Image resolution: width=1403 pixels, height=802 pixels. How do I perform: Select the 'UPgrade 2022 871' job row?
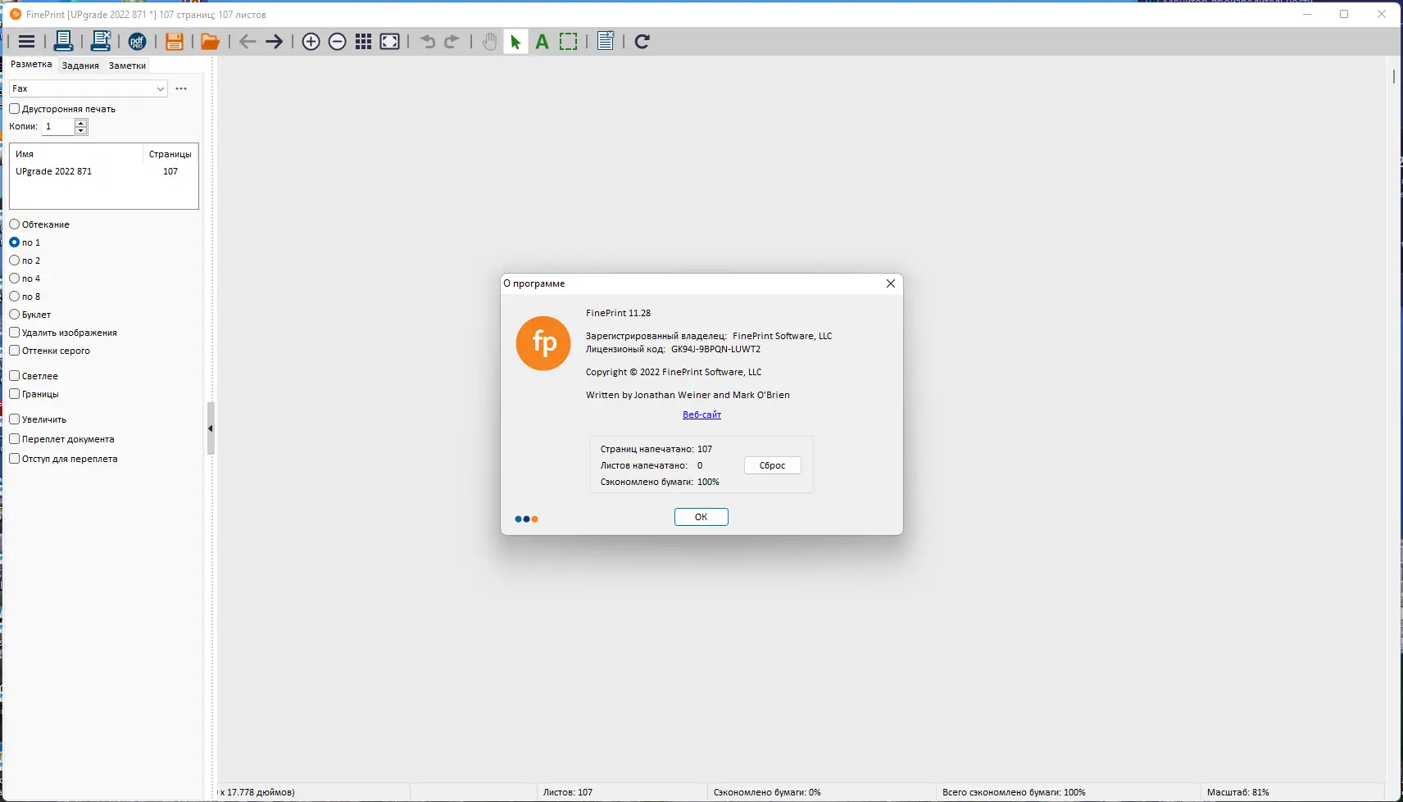click(x=104, y=171)
